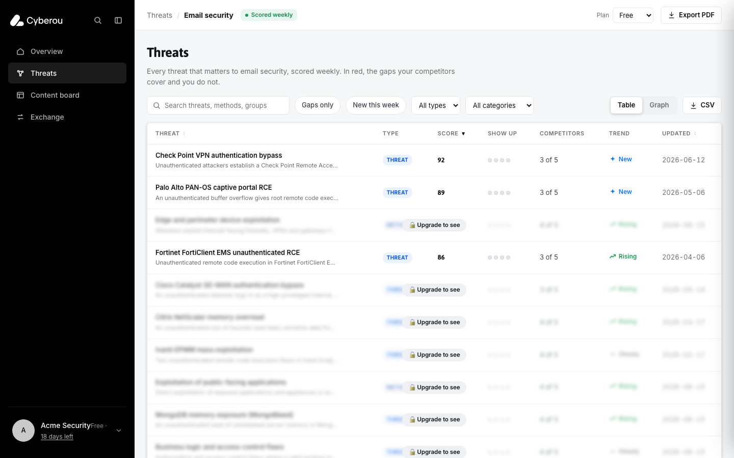Open Fortinet FortiClient EMS unauthenticated RCE
The width and height of the screenshot is (734, 458).
227,252
